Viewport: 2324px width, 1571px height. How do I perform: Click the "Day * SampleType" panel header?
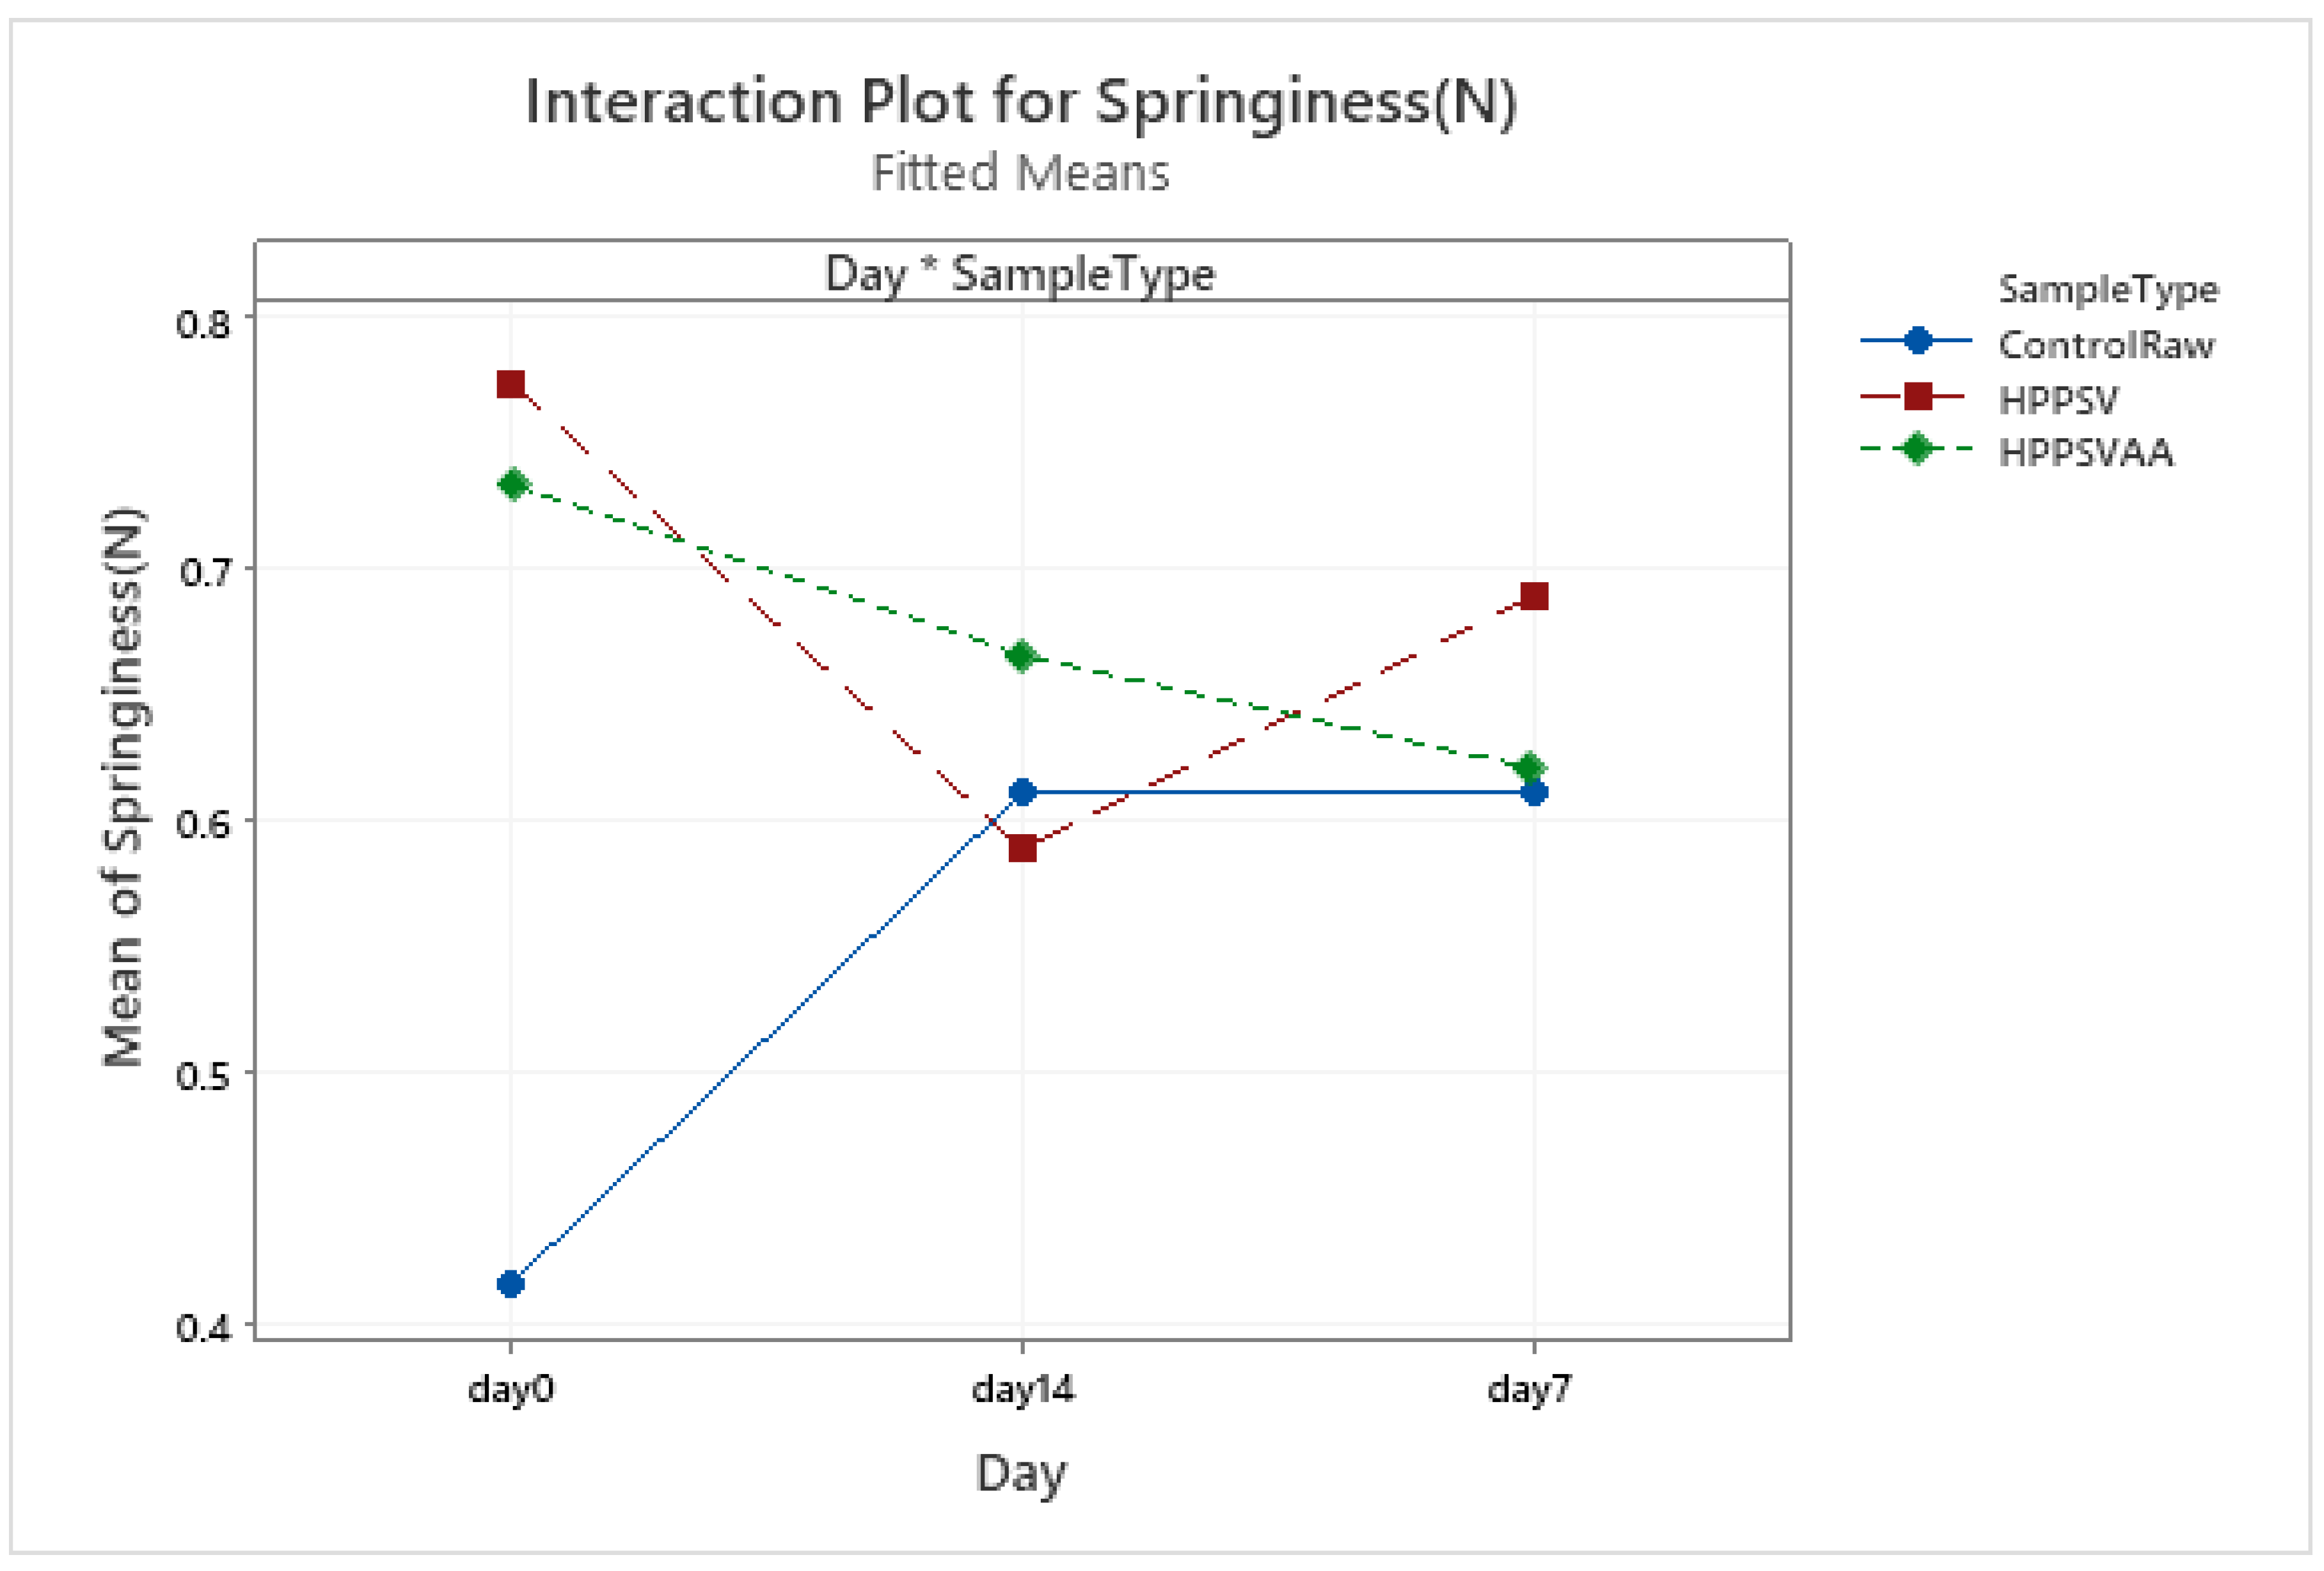click(x=1020, y=273)
